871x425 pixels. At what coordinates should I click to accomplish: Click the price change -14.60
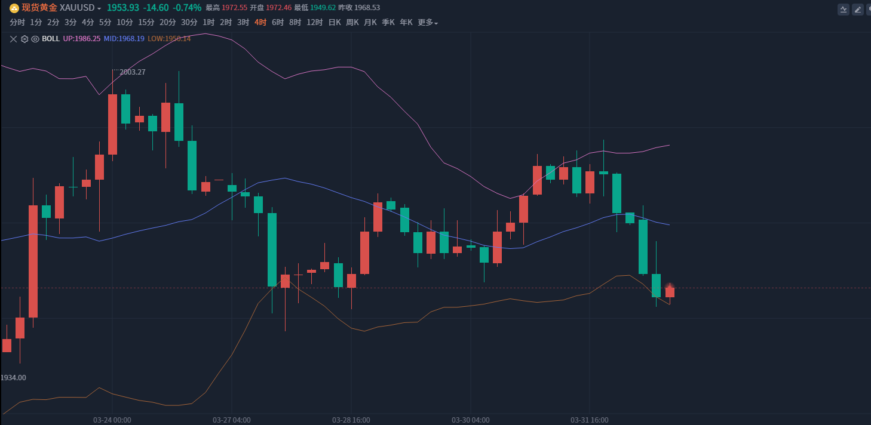156,8
